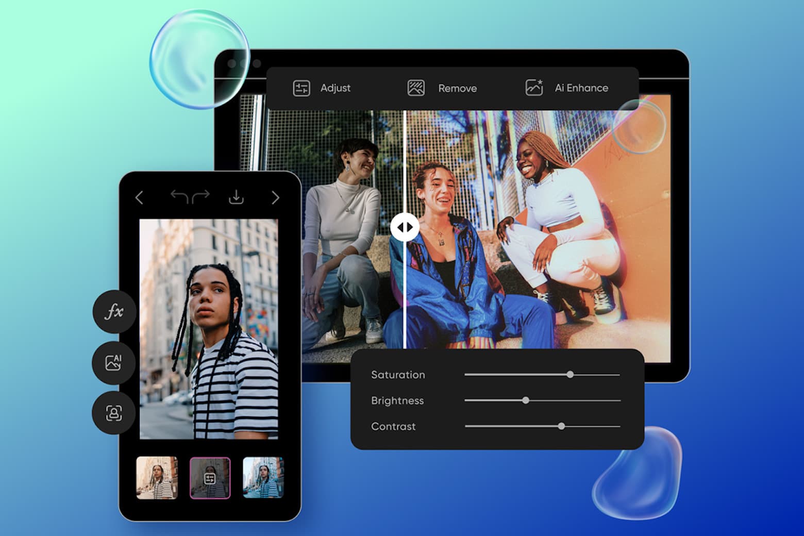Open the fx effects panel
Screen dimensions: 804x536
114,312
